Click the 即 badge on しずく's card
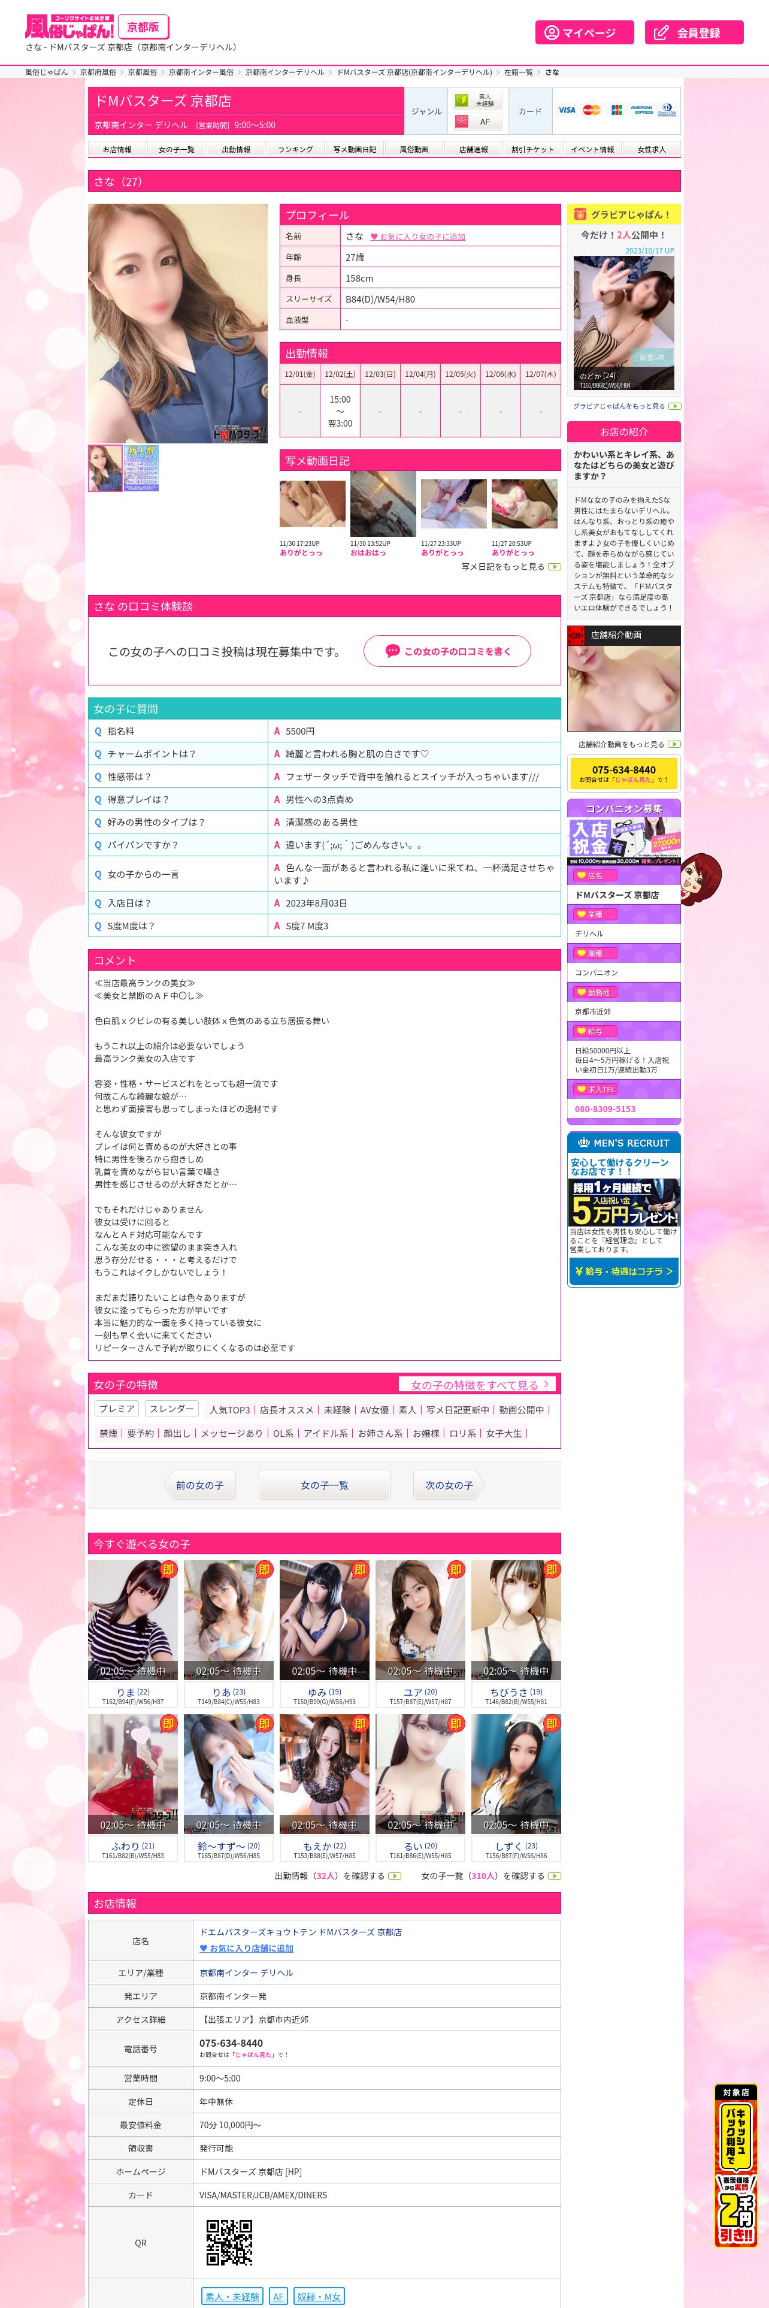769x2308 pixels. coord(552,1724)
